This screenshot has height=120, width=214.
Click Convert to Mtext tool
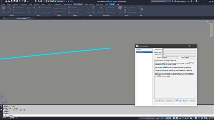[45, 7]
